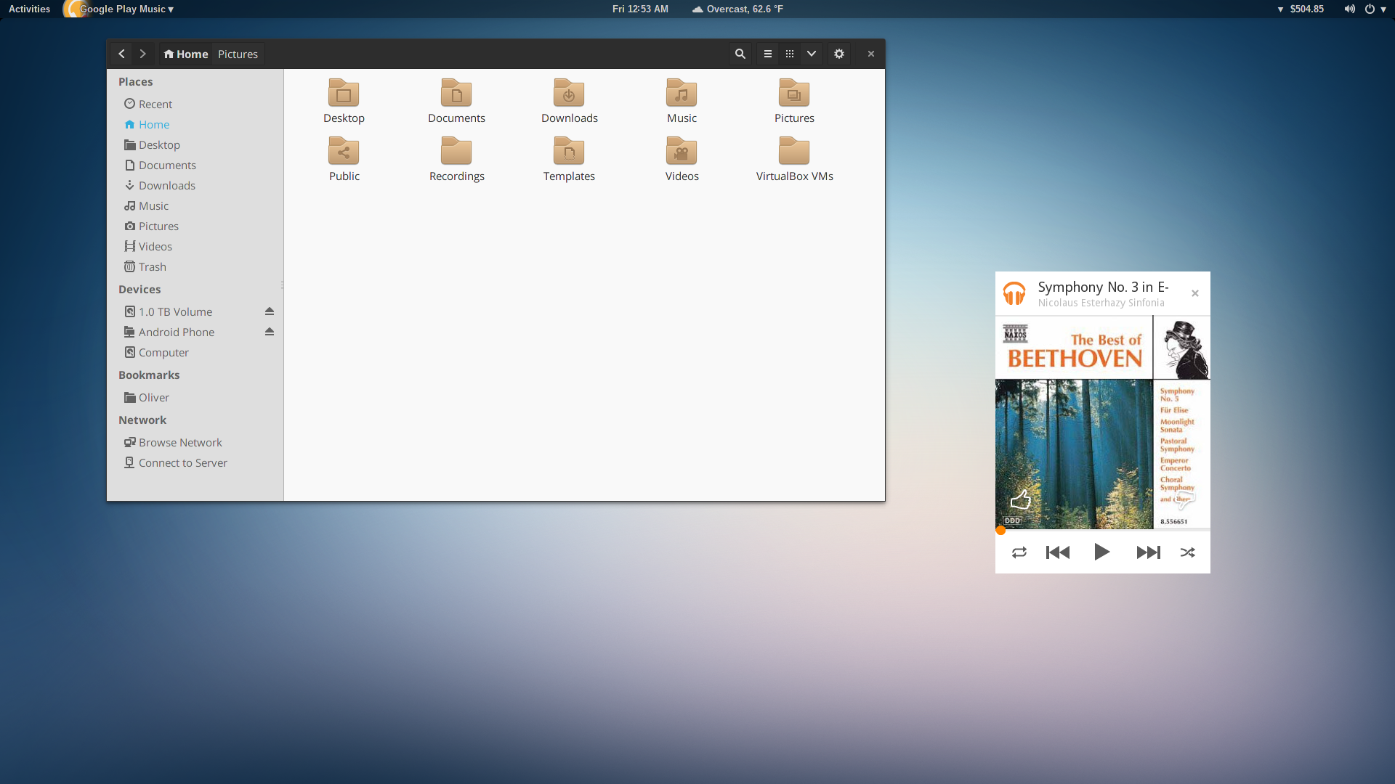Open the gear settings menu
The image size is (1395, 784).
tap(839, 54)
